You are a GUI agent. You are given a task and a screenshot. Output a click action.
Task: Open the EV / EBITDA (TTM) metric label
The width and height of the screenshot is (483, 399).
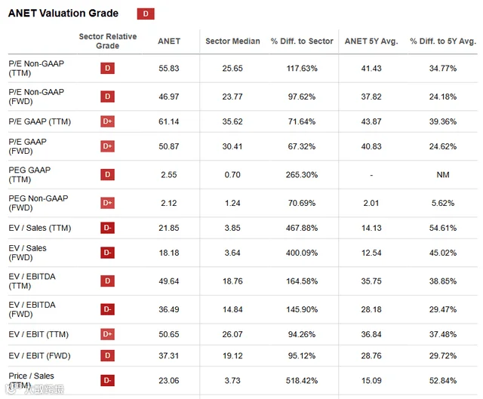(x=32, y=281)
